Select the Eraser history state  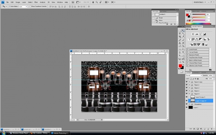point(164,18)
